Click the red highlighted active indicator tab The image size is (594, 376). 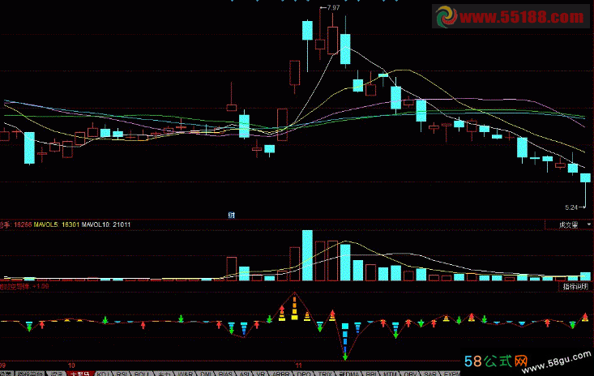[80, 374]
